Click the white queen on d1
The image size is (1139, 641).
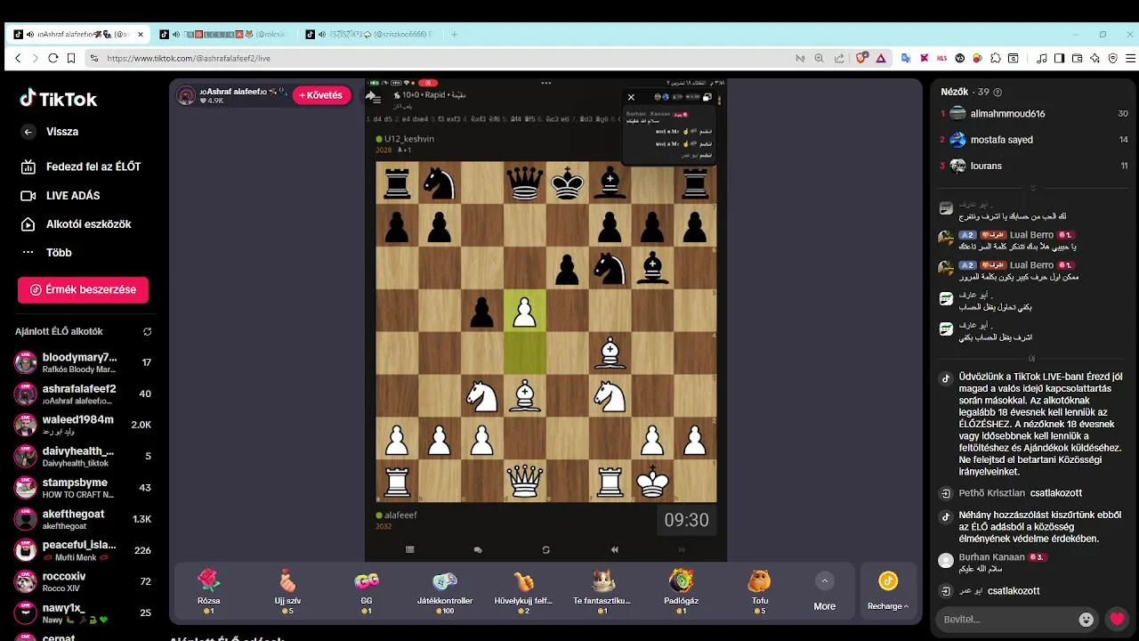coord(525,482)
